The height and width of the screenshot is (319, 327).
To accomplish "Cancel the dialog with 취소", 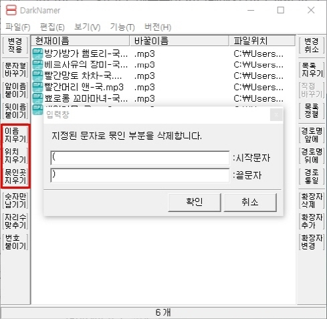I will click(x=250, y=202).
